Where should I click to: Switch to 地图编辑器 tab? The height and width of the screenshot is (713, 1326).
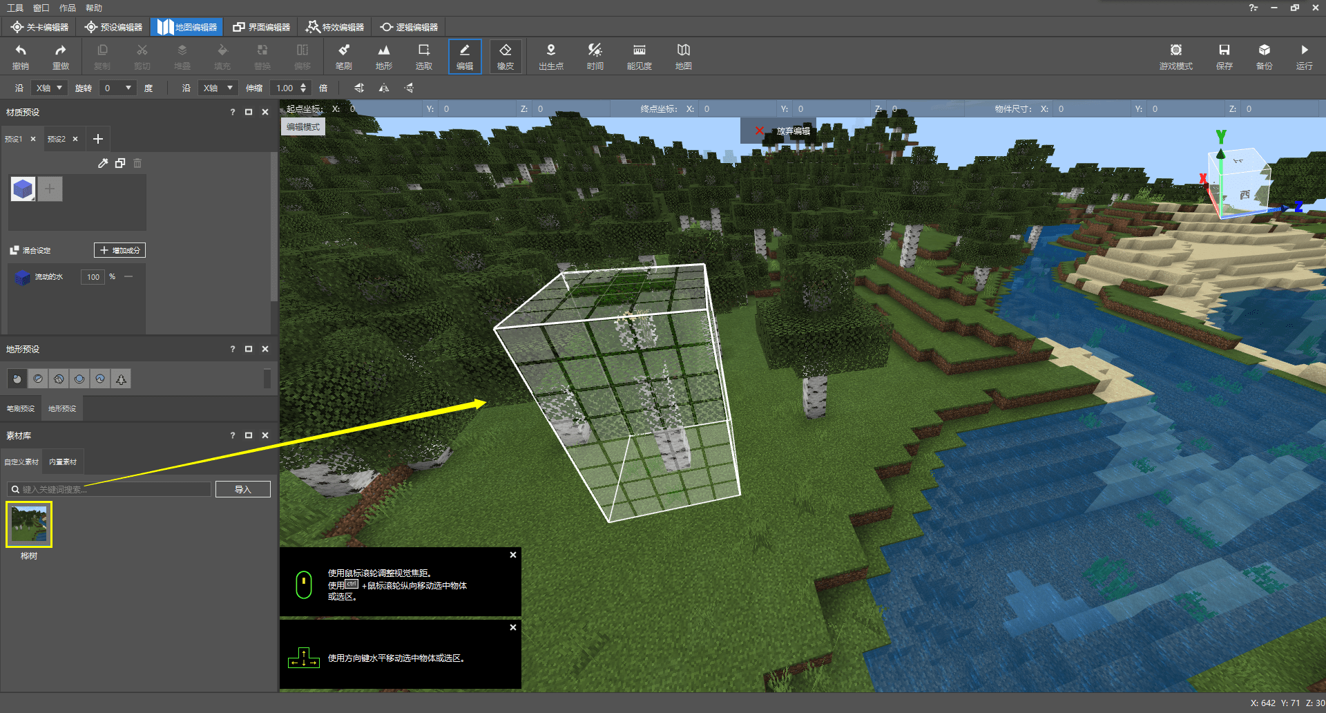pos(186,27)
